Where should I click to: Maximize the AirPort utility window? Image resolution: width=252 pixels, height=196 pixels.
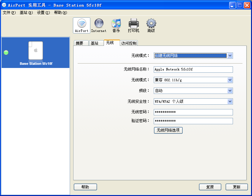pyautogui.click(x=240, y=5)
